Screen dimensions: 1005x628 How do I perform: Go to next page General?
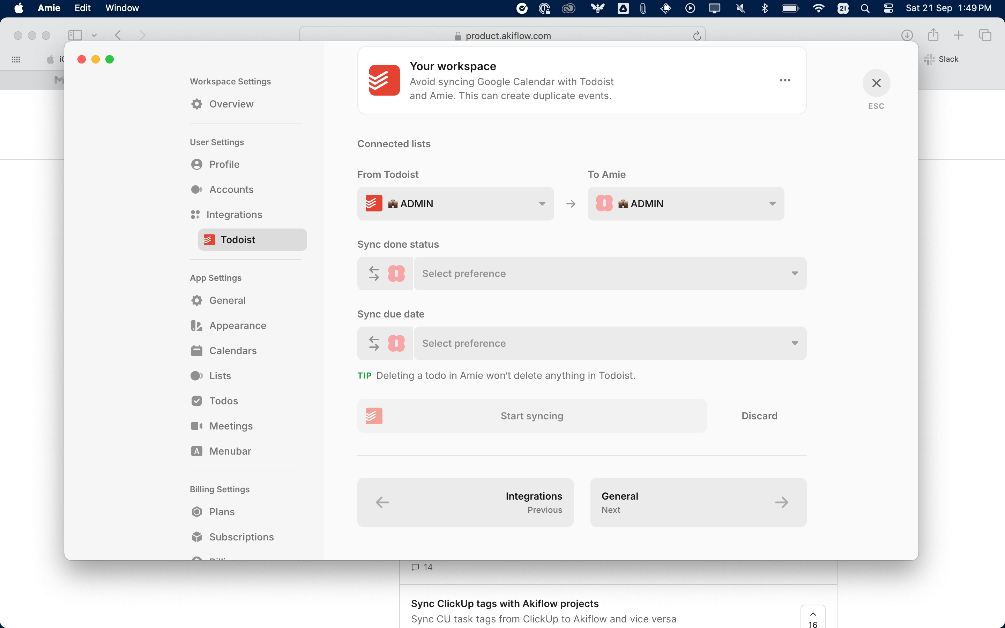[698, 502]
